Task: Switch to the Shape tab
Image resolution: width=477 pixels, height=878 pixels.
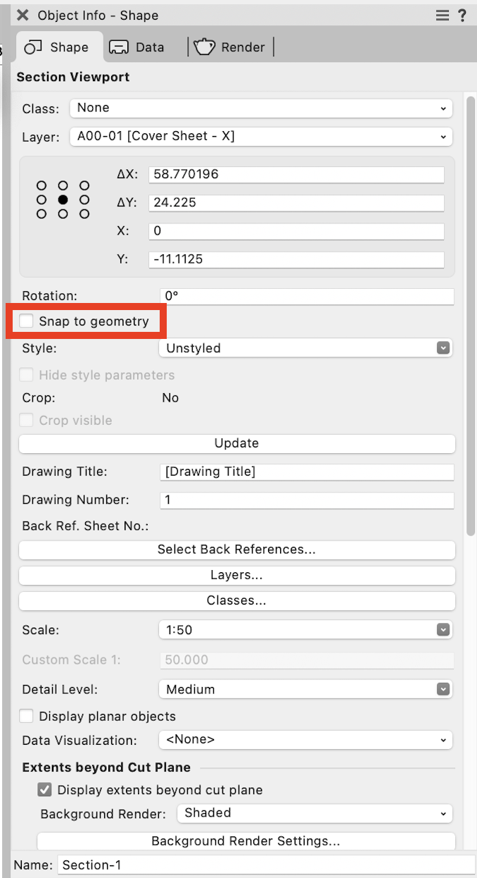Action: click(57, 47)
